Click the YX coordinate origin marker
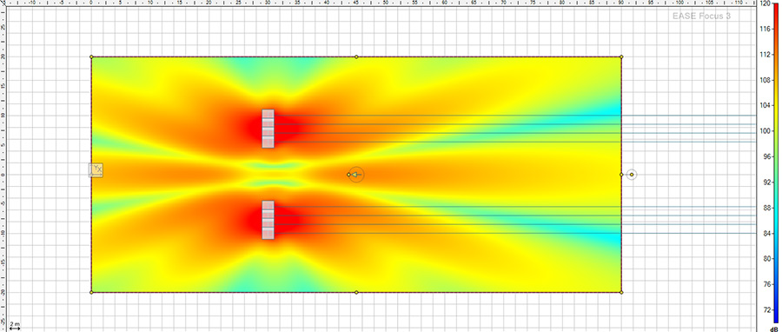782x332 pixels. (96, 170)
